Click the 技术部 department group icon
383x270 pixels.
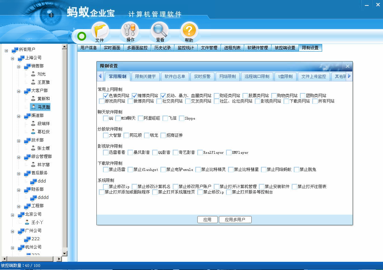[x=27, y=140]
